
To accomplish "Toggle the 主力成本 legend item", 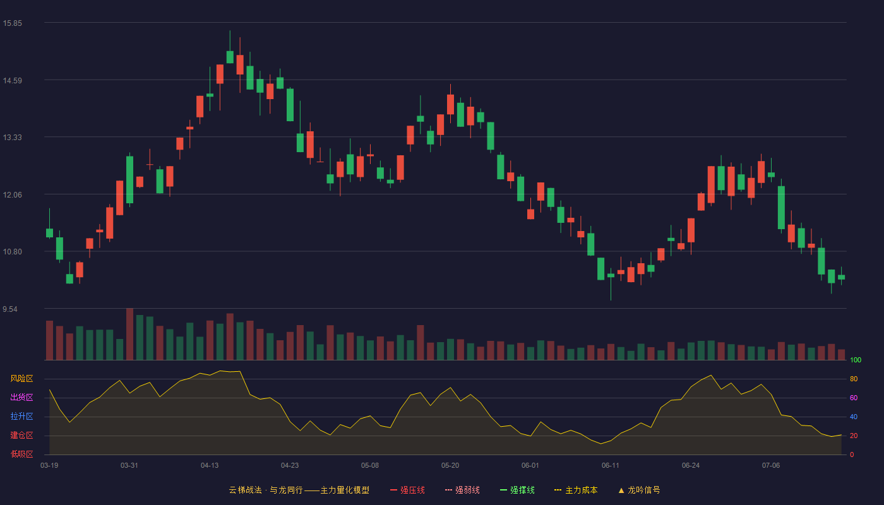I will click(x=576, y=490).
